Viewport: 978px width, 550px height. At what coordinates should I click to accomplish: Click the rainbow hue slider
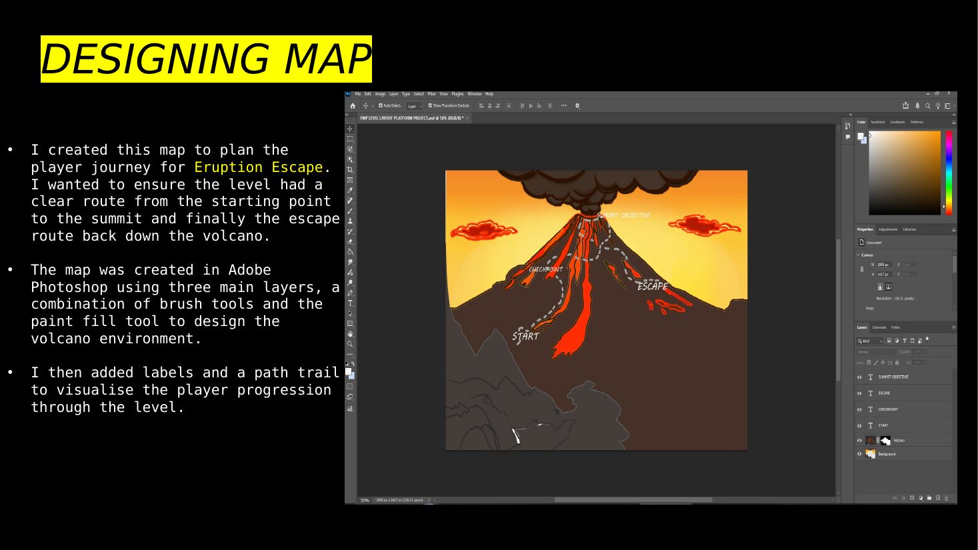949,173
